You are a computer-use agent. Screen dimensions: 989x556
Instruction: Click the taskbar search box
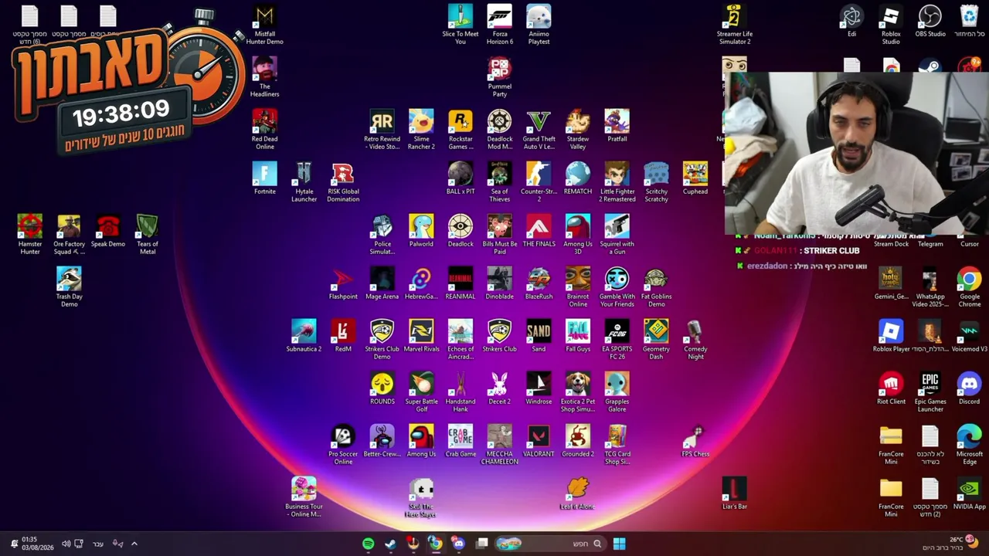(x=551, y=544)
